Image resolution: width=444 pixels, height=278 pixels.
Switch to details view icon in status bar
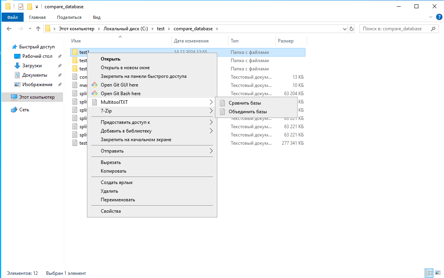click(x=429, y=273)
